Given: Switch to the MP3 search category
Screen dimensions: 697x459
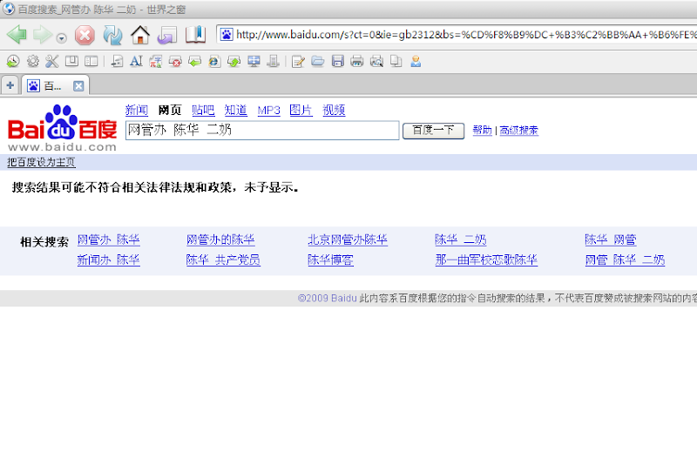Looking at the screenshot, I should click(x=268, y=111).
